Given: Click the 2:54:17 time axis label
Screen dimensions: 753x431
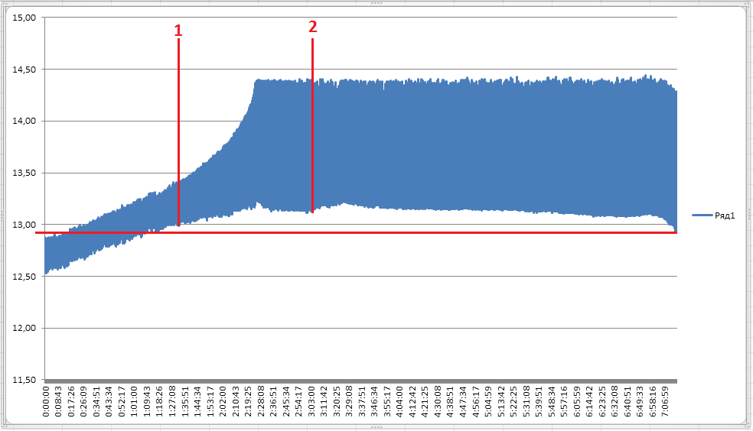Looking at the screenshot, I should pos(298,401).
